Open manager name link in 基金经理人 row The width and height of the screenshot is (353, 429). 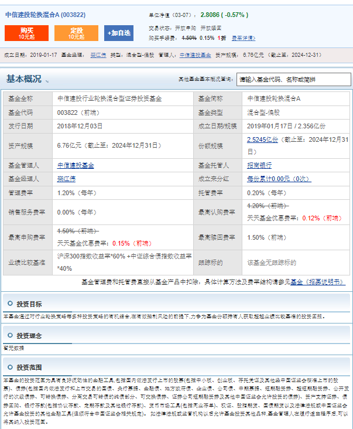pyautogui.click(x=66, y=179)
